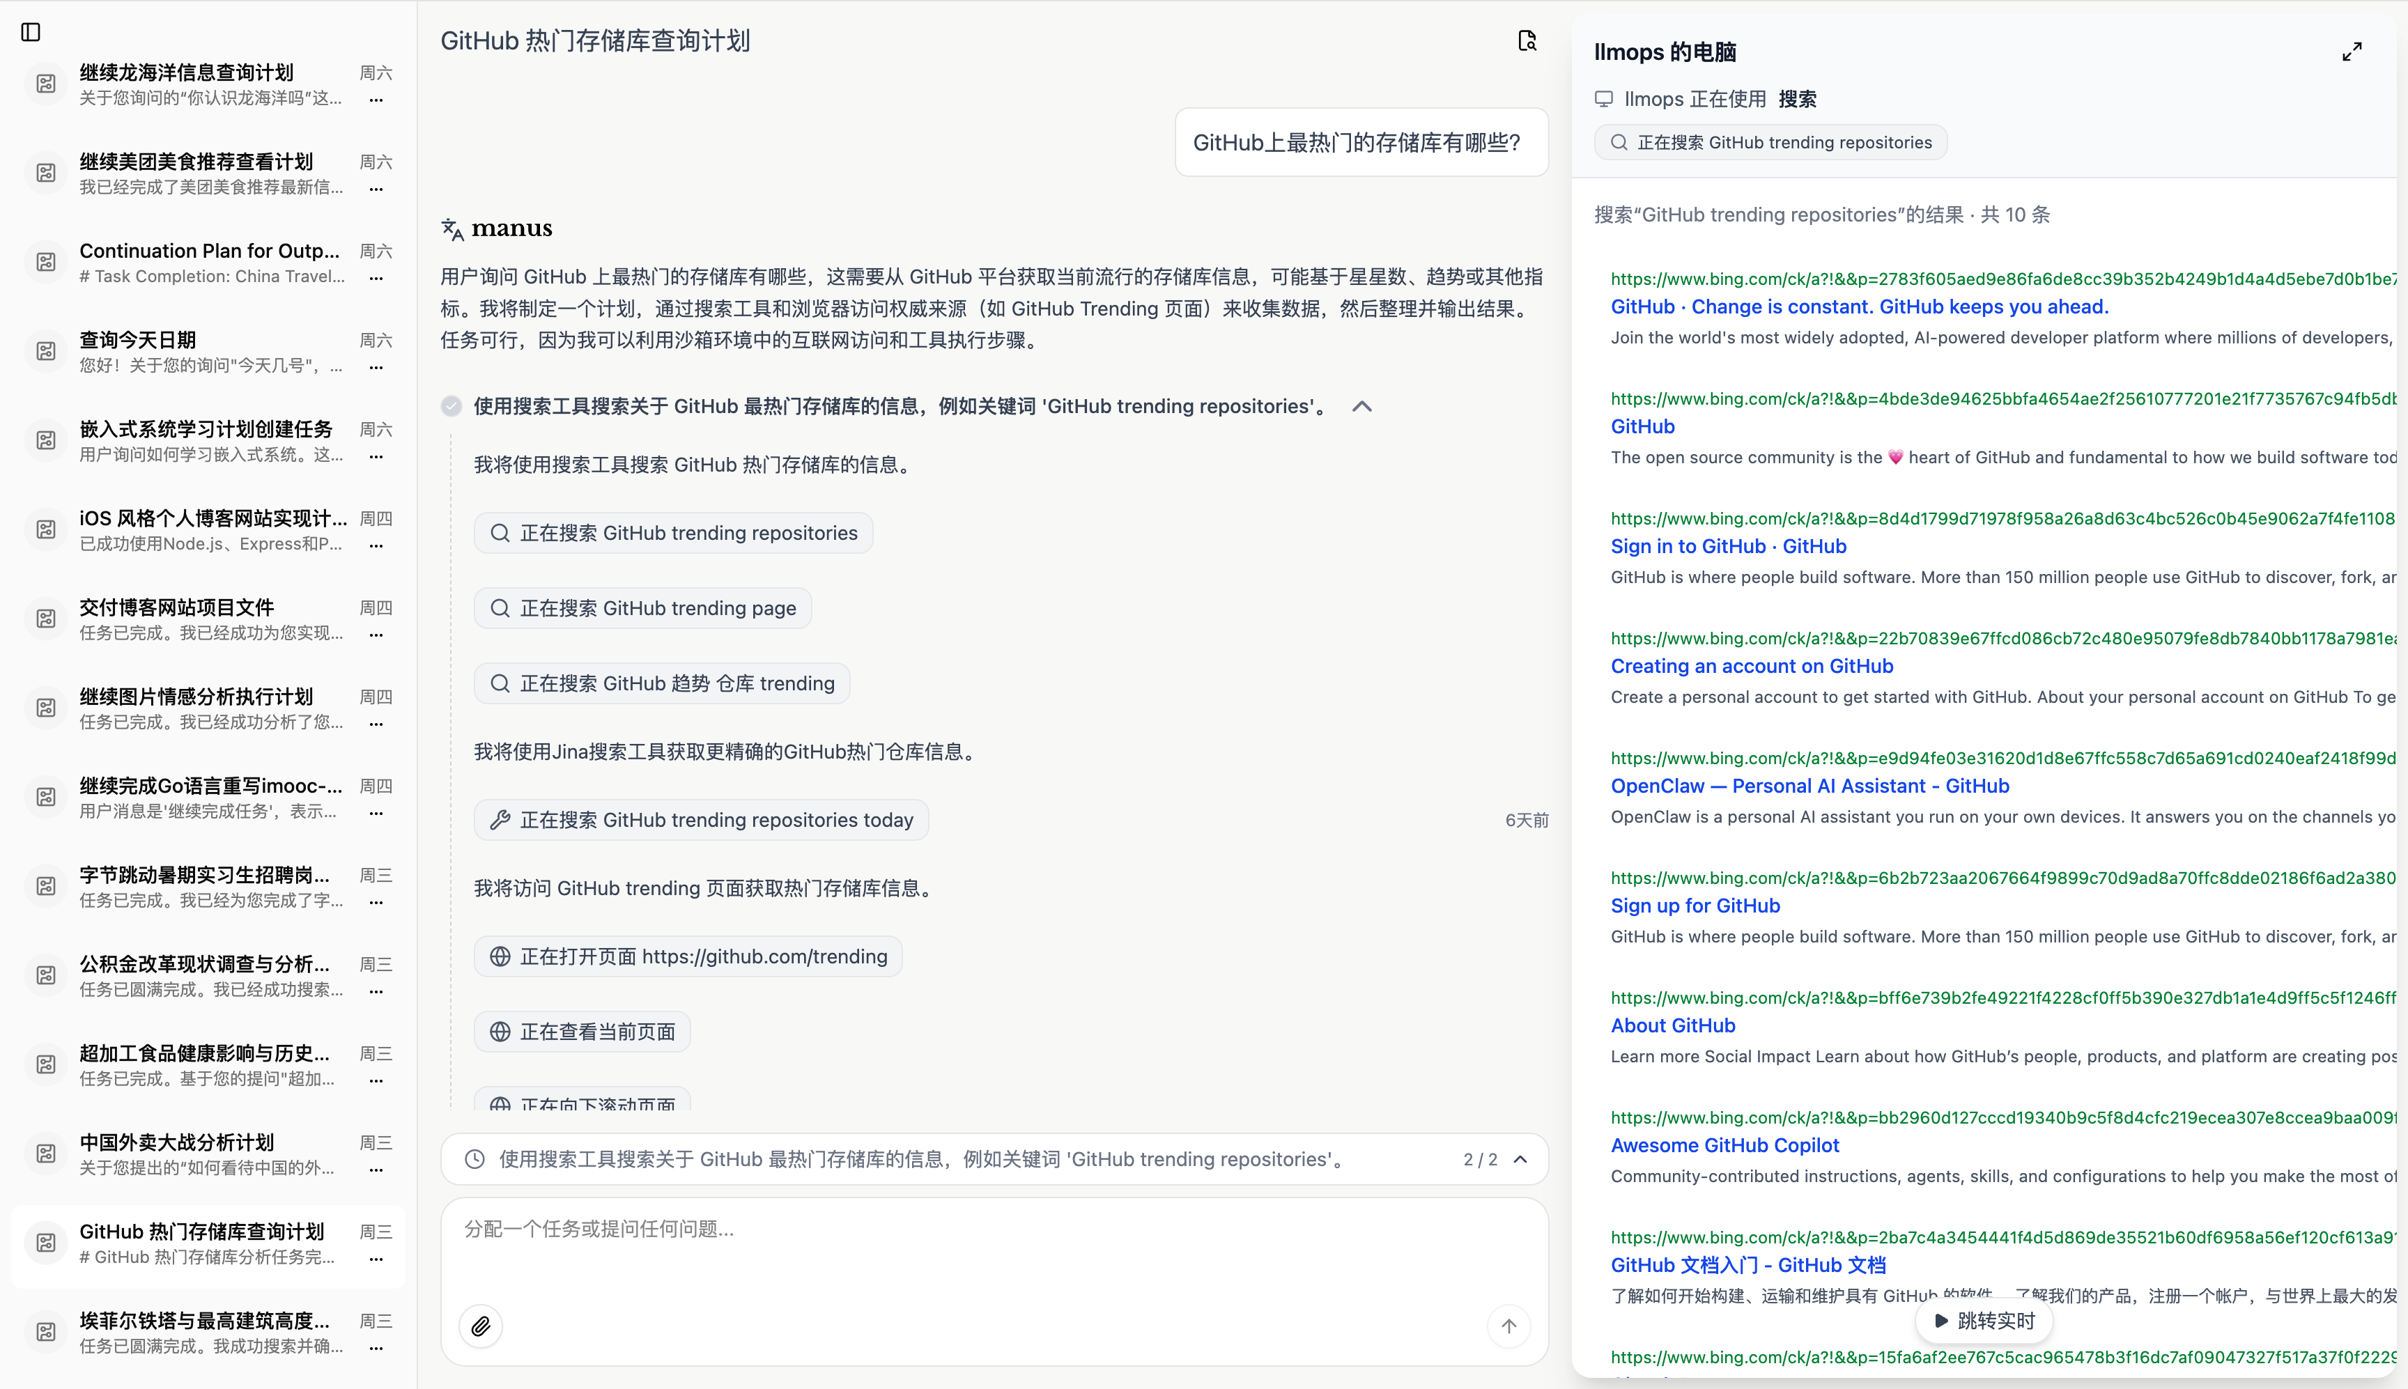Screen dimensions: 2408x1389
Task: Open 'About GitHub' search result
Action: tap(1672, 1025)
